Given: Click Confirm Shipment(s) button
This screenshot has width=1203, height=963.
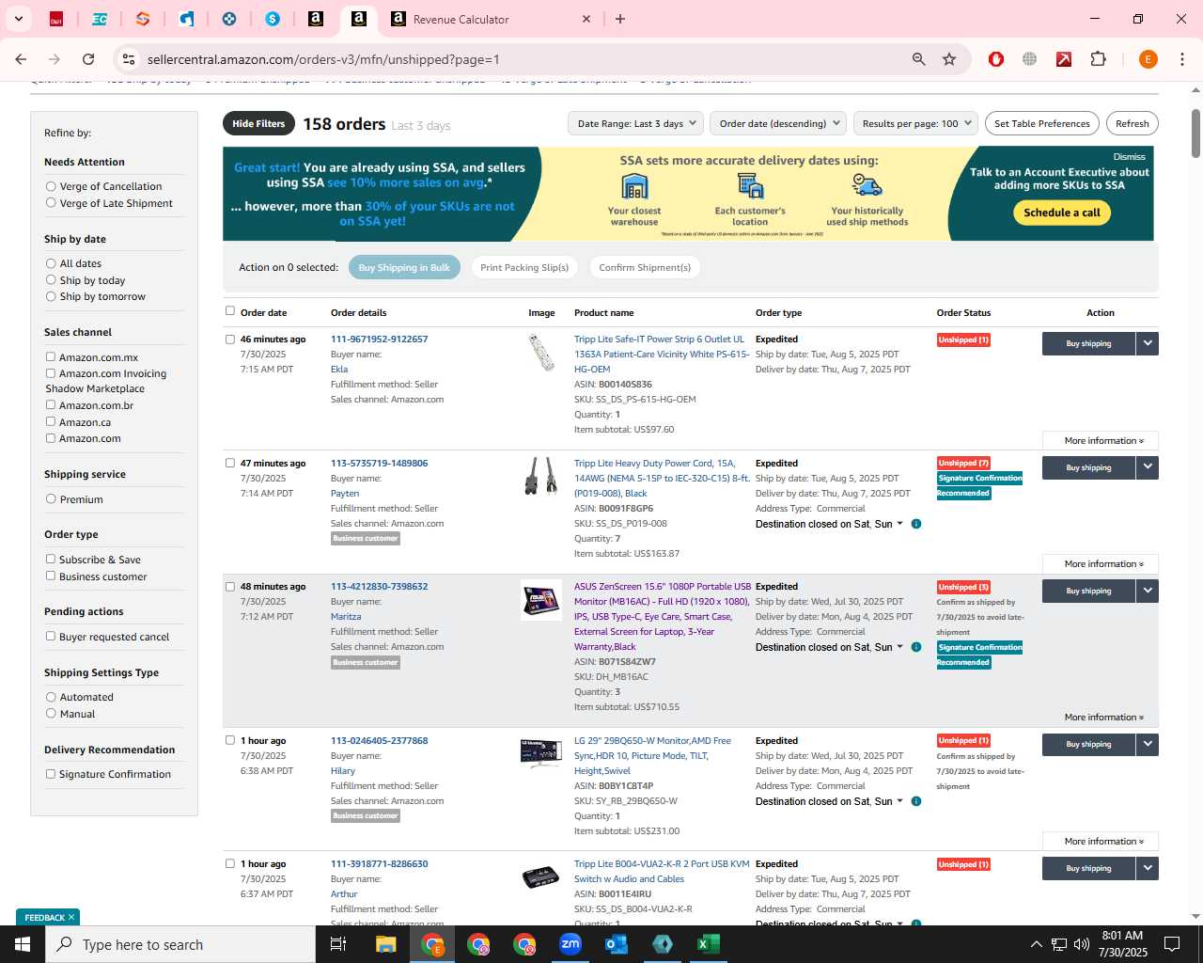Looking at the screenshot, I should (645, 267).
